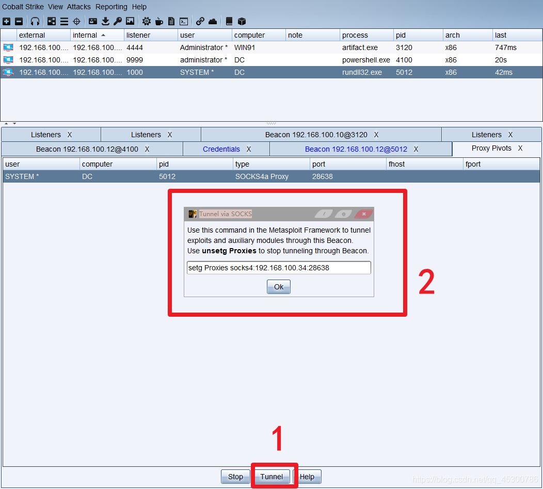543x489 pixels.
Task: Open Screenshots using the picture icon
Action: tap(130, 22)
